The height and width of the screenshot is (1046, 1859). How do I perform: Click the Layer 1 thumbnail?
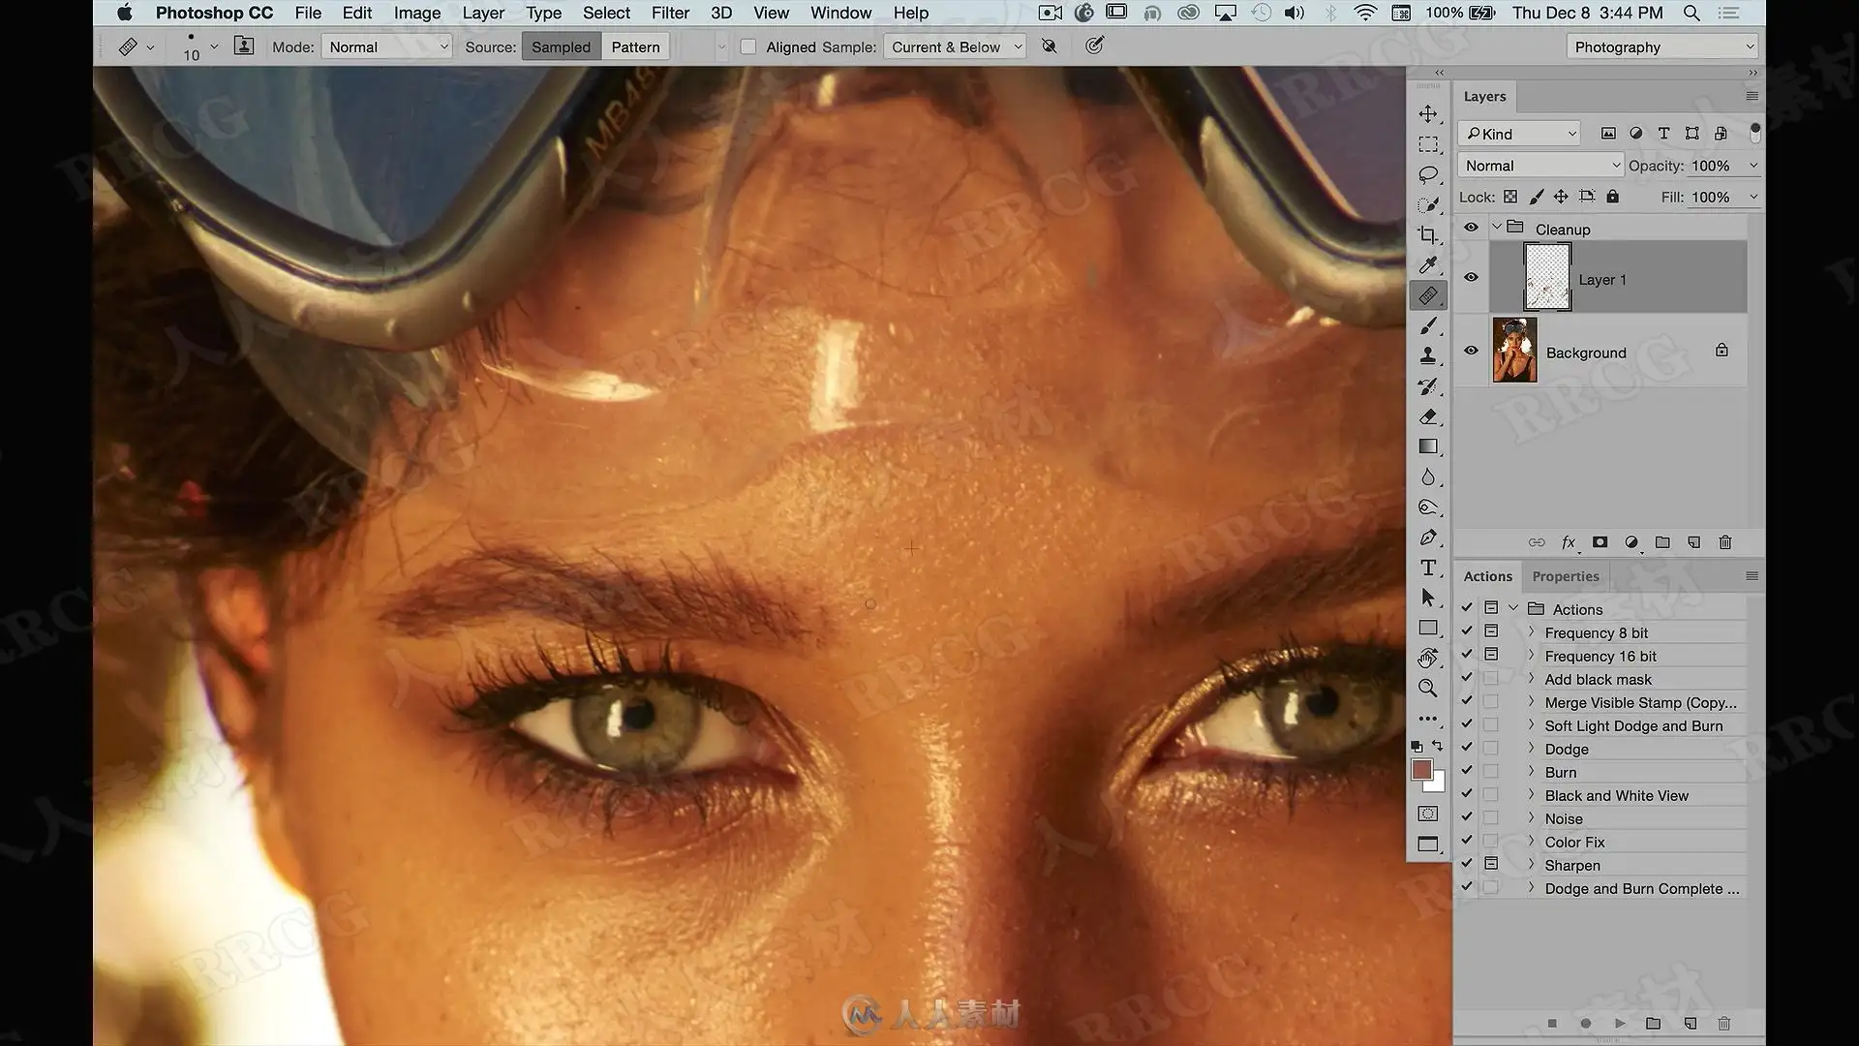pyautogui.click(x=1547, y=278)
